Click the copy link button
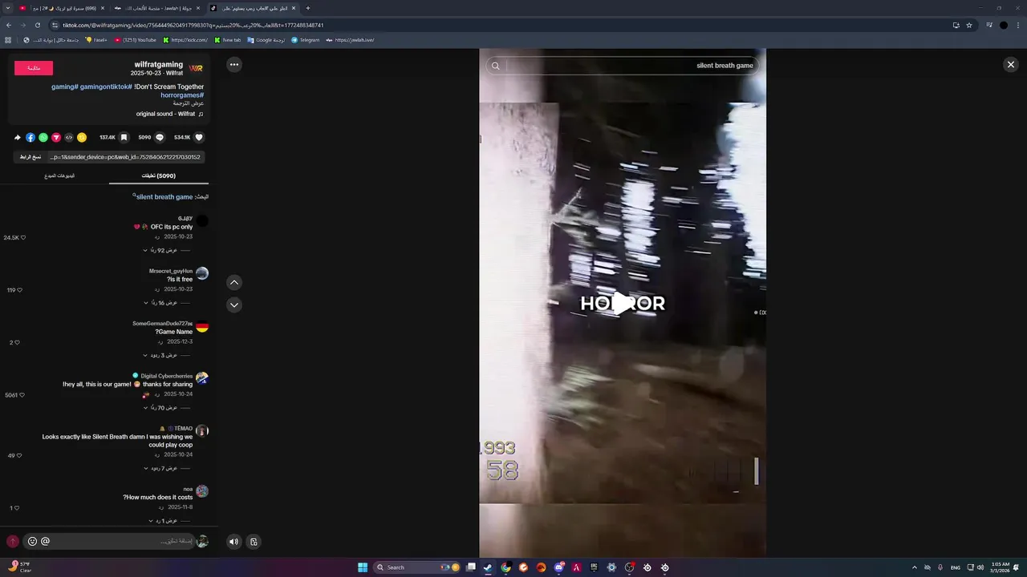 [x=30, y=157]
